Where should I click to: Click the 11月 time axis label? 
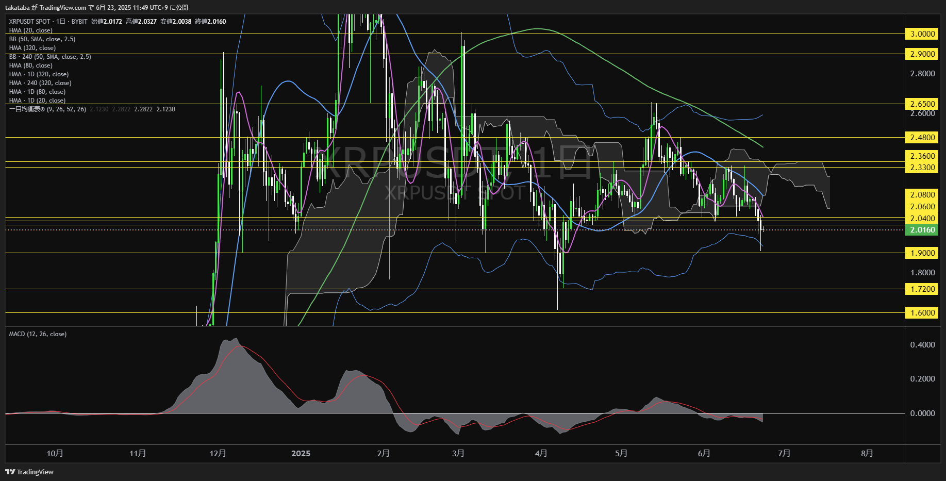138,454
